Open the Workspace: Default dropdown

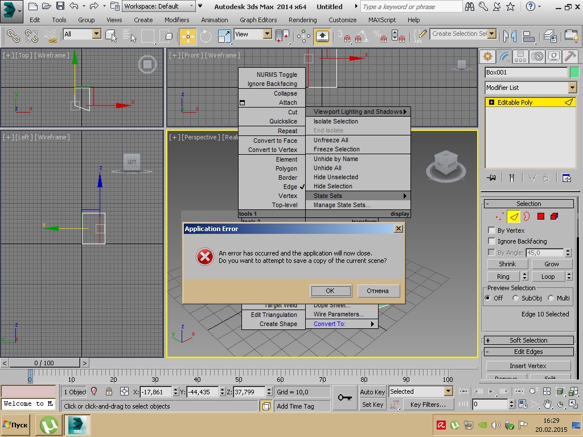pos(159,6)
